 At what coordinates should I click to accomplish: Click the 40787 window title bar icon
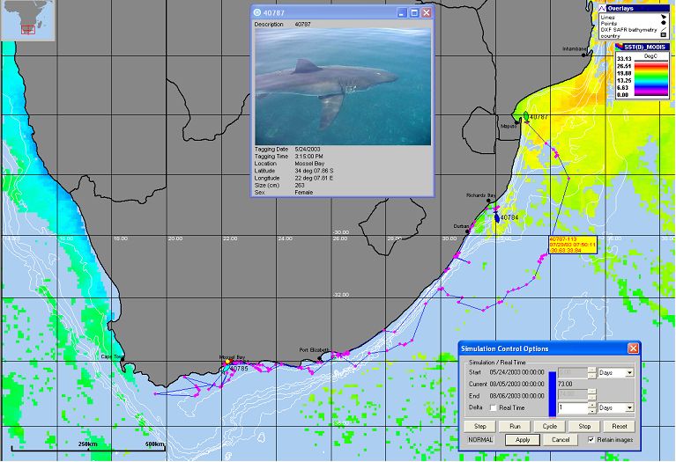click(x=257, y=13)
